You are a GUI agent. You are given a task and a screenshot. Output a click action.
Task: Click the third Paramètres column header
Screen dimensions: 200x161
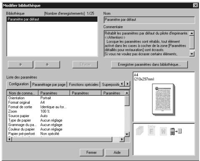pyautogui.click(x=113, y=93)
